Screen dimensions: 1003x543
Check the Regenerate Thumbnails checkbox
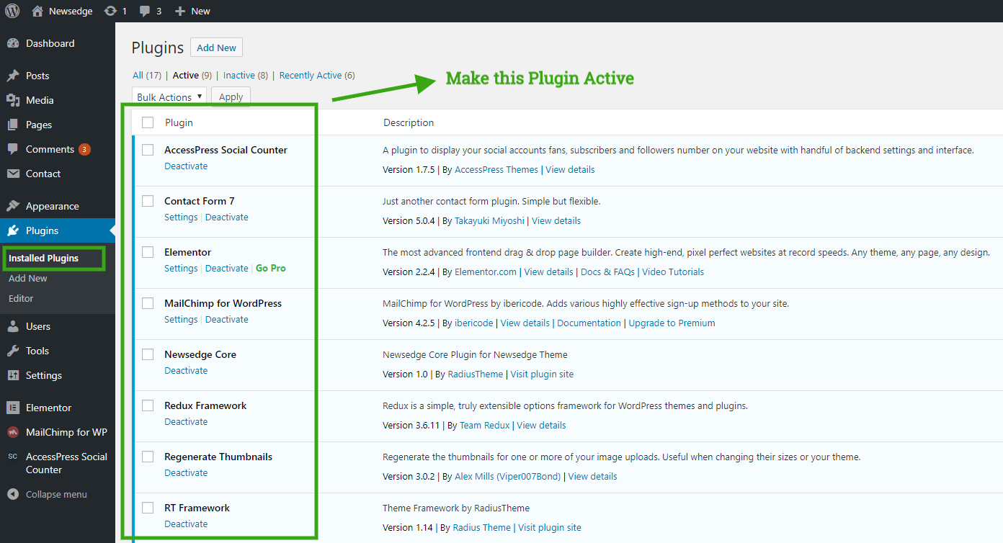point(148,457)
